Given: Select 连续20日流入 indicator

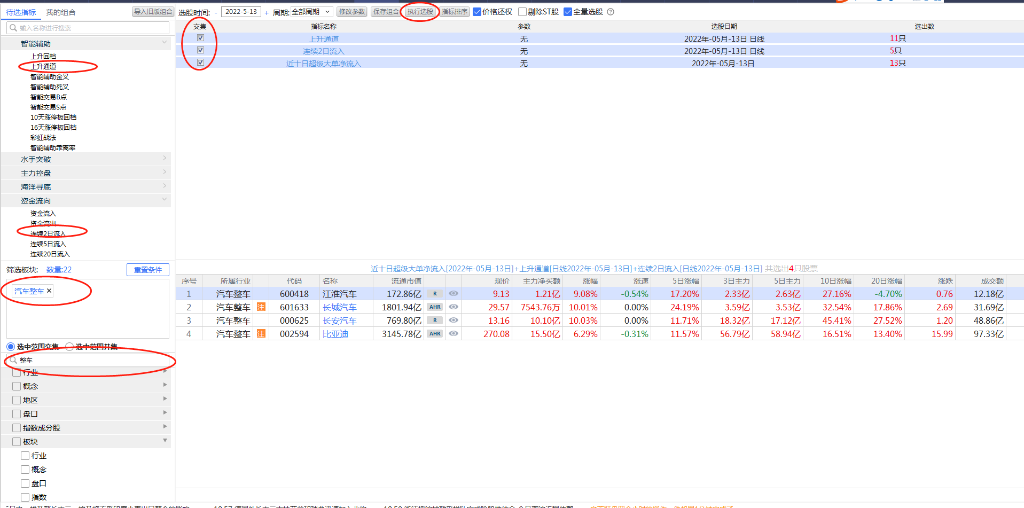Looking at the screenshot, I should coord(50,254).
